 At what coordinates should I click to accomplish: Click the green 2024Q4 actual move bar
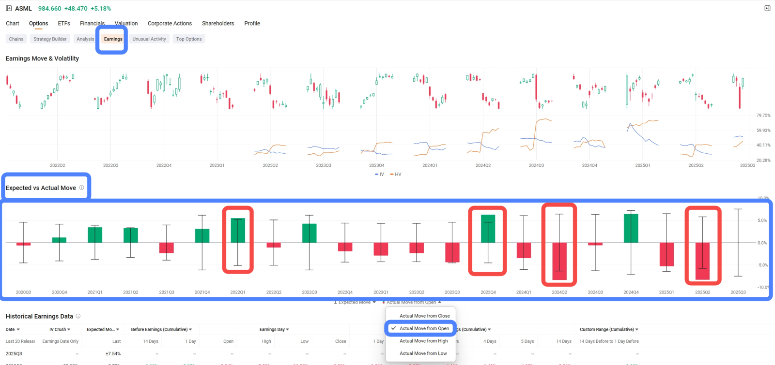click(631, 228)
